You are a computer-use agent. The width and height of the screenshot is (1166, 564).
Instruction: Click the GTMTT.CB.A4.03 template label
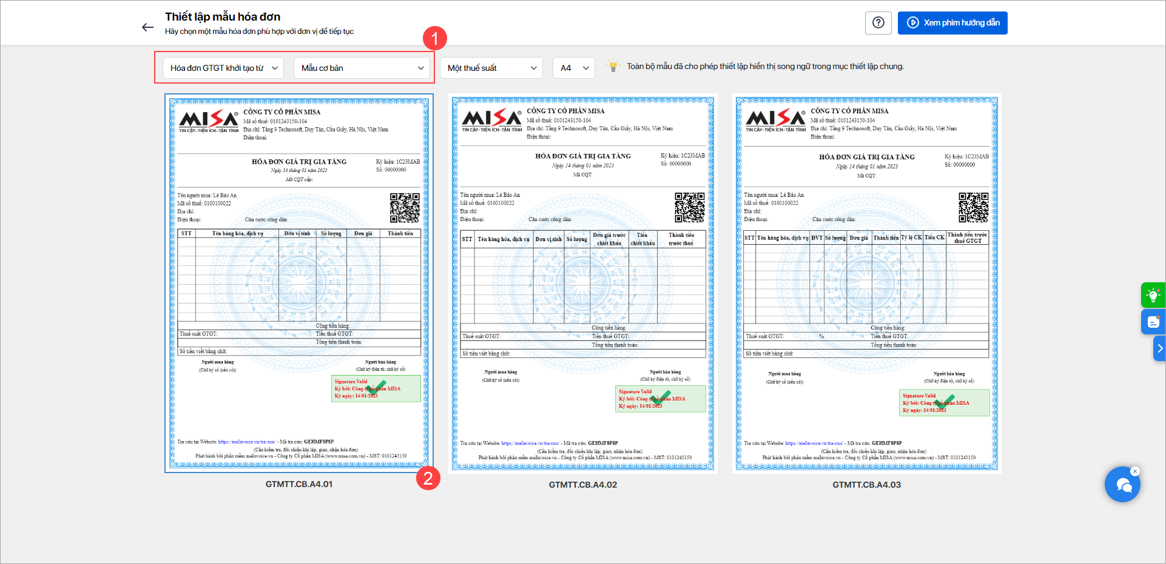[x=866, y=485]
